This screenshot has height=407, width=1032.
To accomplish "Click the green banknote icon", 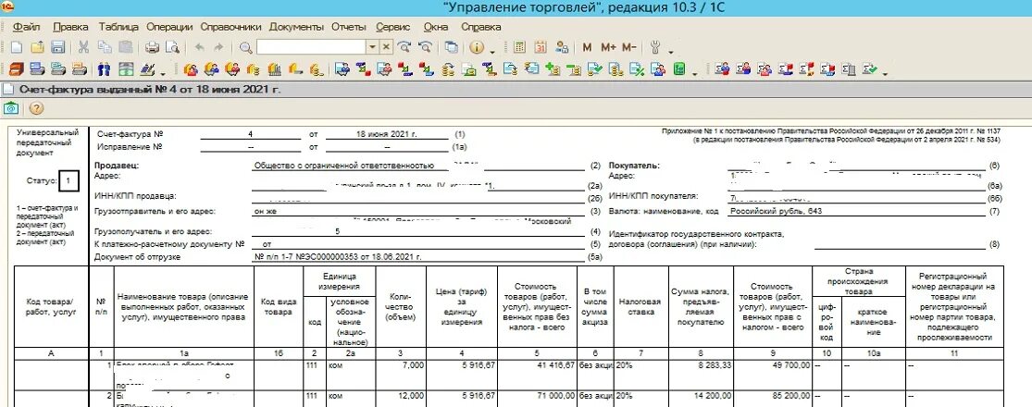I will tap(125, 68).
